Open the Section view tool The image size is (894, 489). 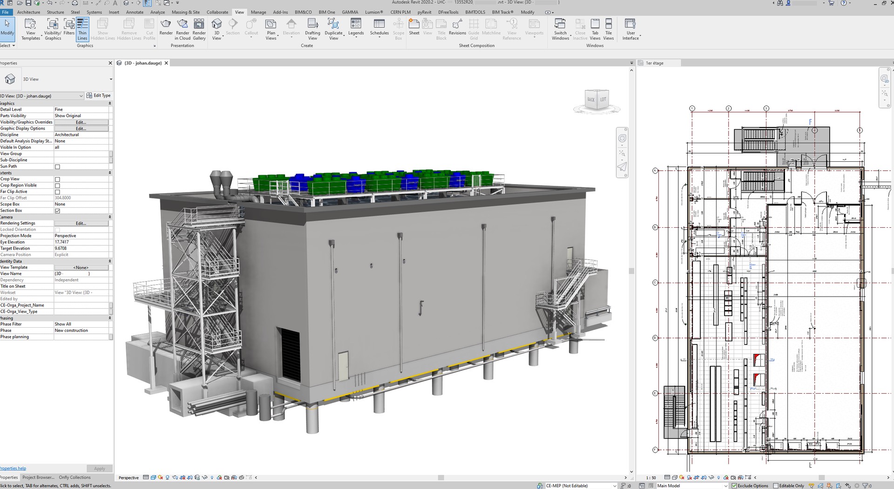tap(233, 28)
